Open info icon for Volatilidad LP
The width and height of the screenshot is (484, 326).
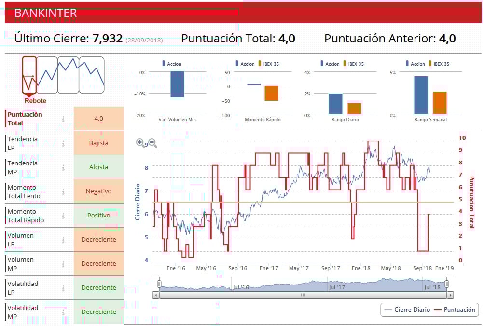63,288
